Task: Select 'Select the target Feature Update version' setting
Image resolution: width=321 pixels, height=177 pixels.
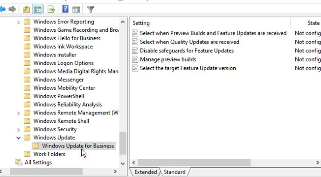Action: [x=188, y=68]
